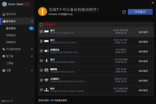Click 尚未备份 status for Realtek High Definition Audio
Viewport: 156px width, 104px height.
[x=143, y=51]
